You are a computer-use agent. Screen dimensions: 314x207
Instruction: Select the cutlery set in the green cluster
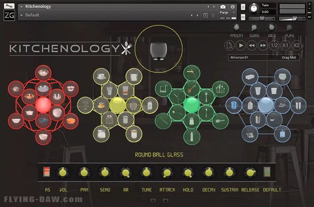click(x=220, y=89)
